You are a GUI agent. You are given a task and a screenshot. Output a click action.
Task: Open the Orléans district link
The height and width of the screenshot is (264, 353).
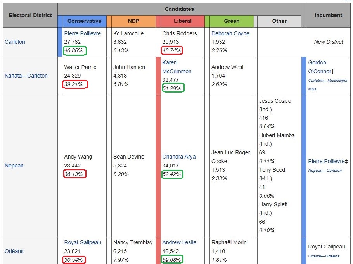(14, 251)
